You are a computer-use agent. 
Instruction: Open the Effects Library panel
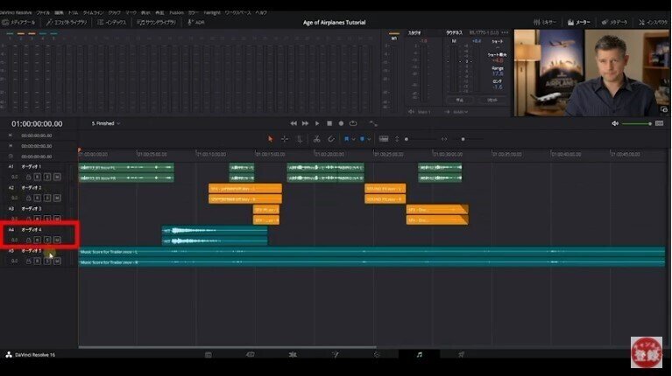point(69,22)
